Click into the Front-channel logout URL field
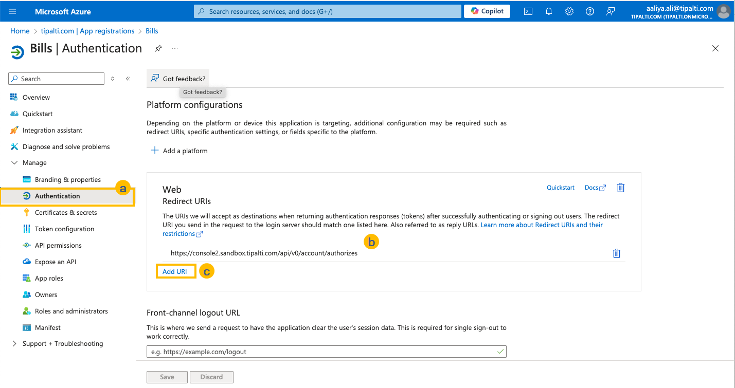This screenshot has width=735, height=388. click(x=326, y=352)
